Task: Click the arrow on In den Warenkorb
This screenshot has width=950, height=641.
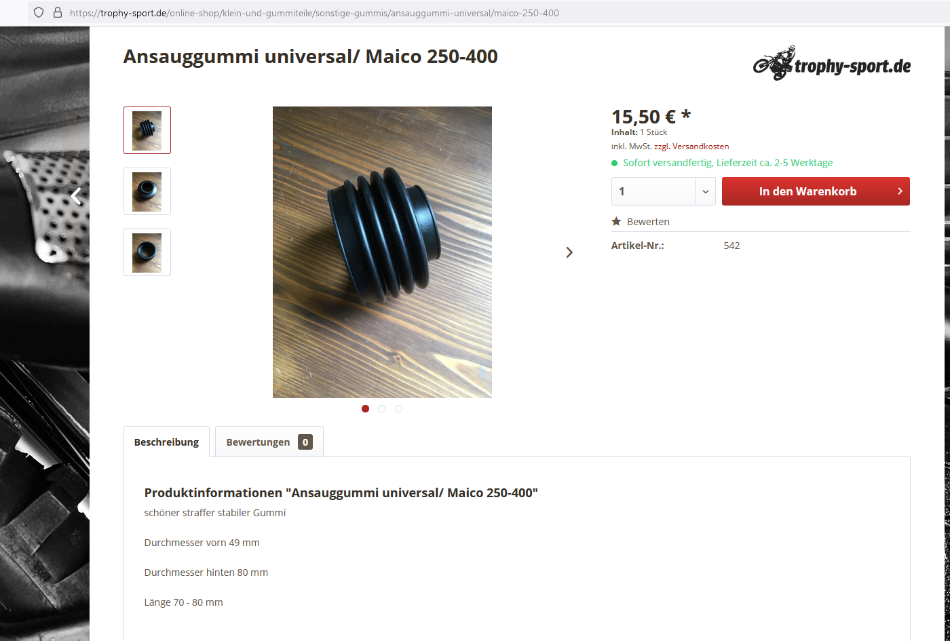Action: [900, 191]
